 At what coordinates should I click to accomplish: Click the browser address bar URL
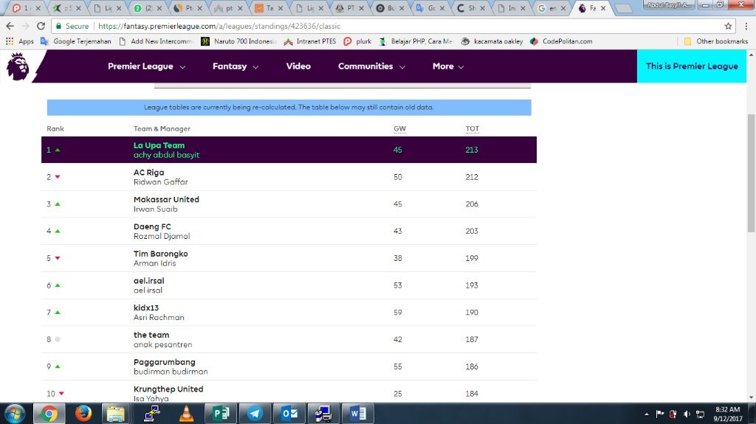[219, 26]
